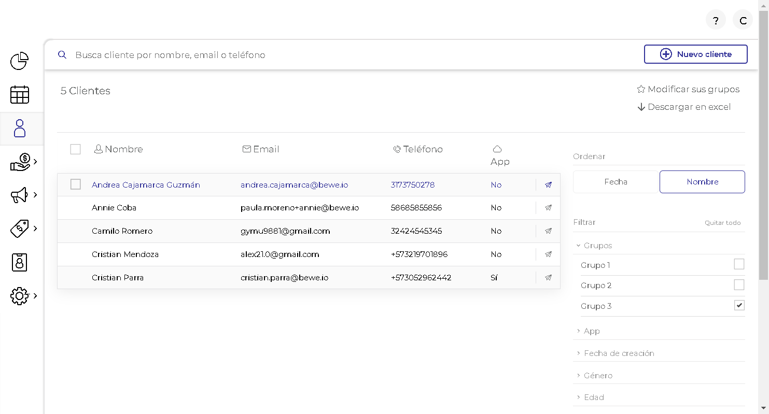Select the clients person icon in sidebar
This screenshot has height=414, width=769.
20,128
